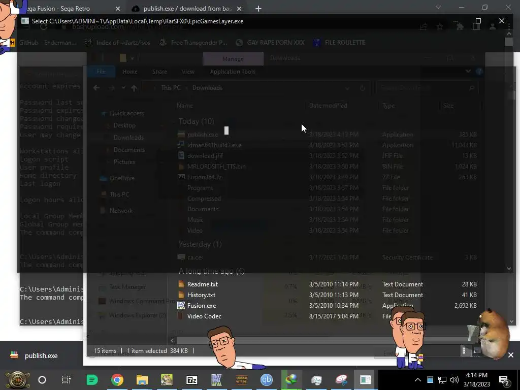The height and width of the screenshot is (390, 520).
Task: Open Chrome tab search chevron
Action: click(438, 7)
